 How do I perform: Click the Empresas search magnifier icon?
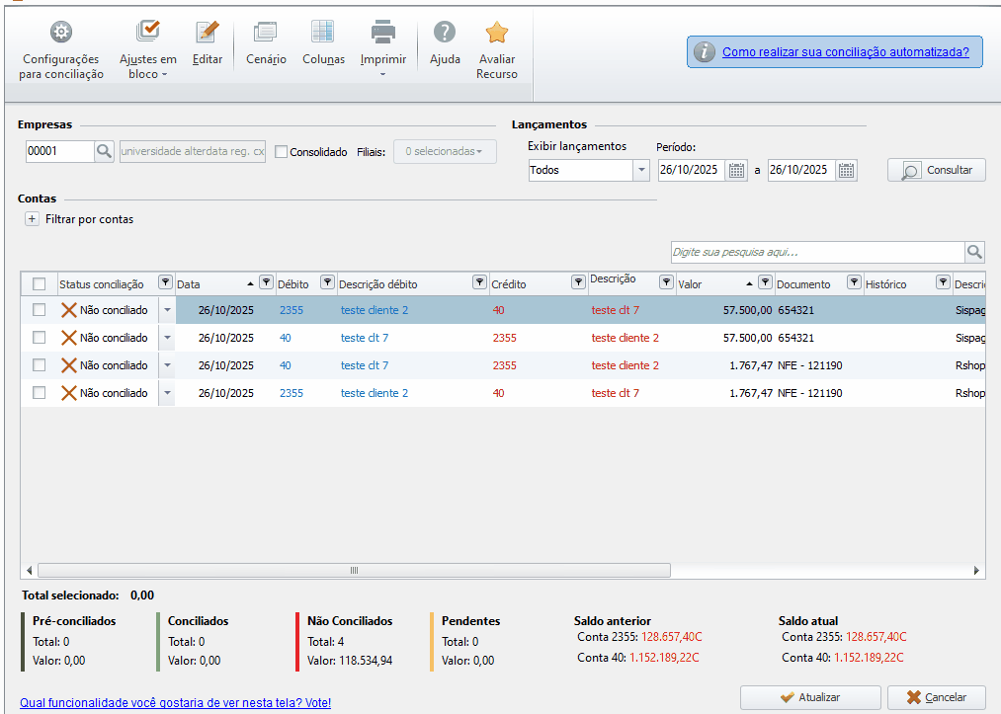(x=104, y=151)
